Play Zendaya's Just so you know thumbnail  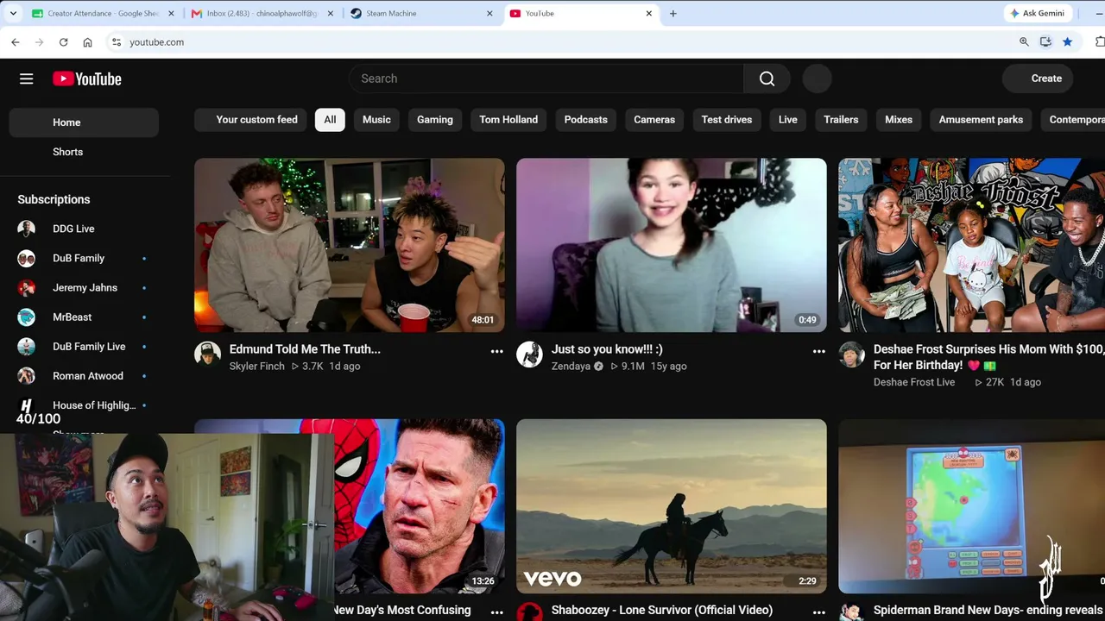[672, 245]
